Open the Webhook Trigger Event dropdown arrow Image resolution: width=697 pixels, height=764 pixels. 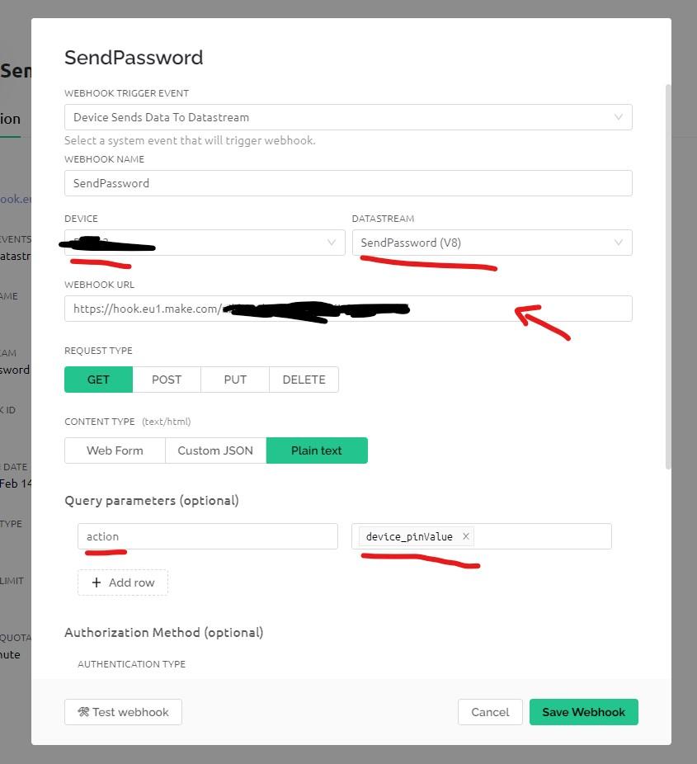pyautogui.click(x=618, y=117)
